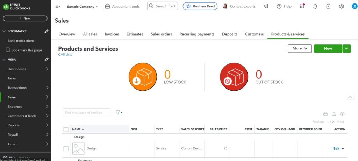Viewport: 358px width, 161px height.
Task: Open table settings gear icon
Action: [342, 114]
